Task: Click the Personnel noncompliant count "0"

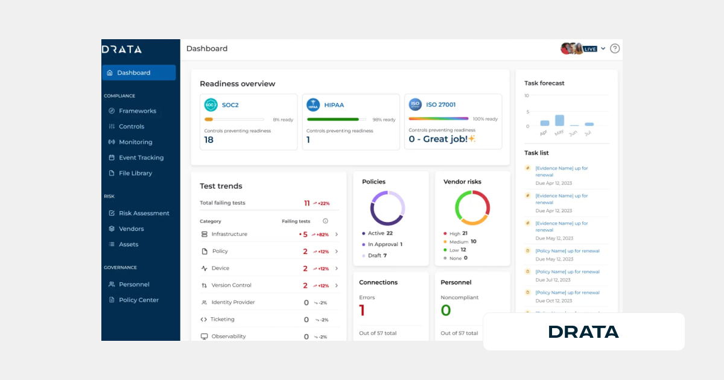Action: [446, 311]
